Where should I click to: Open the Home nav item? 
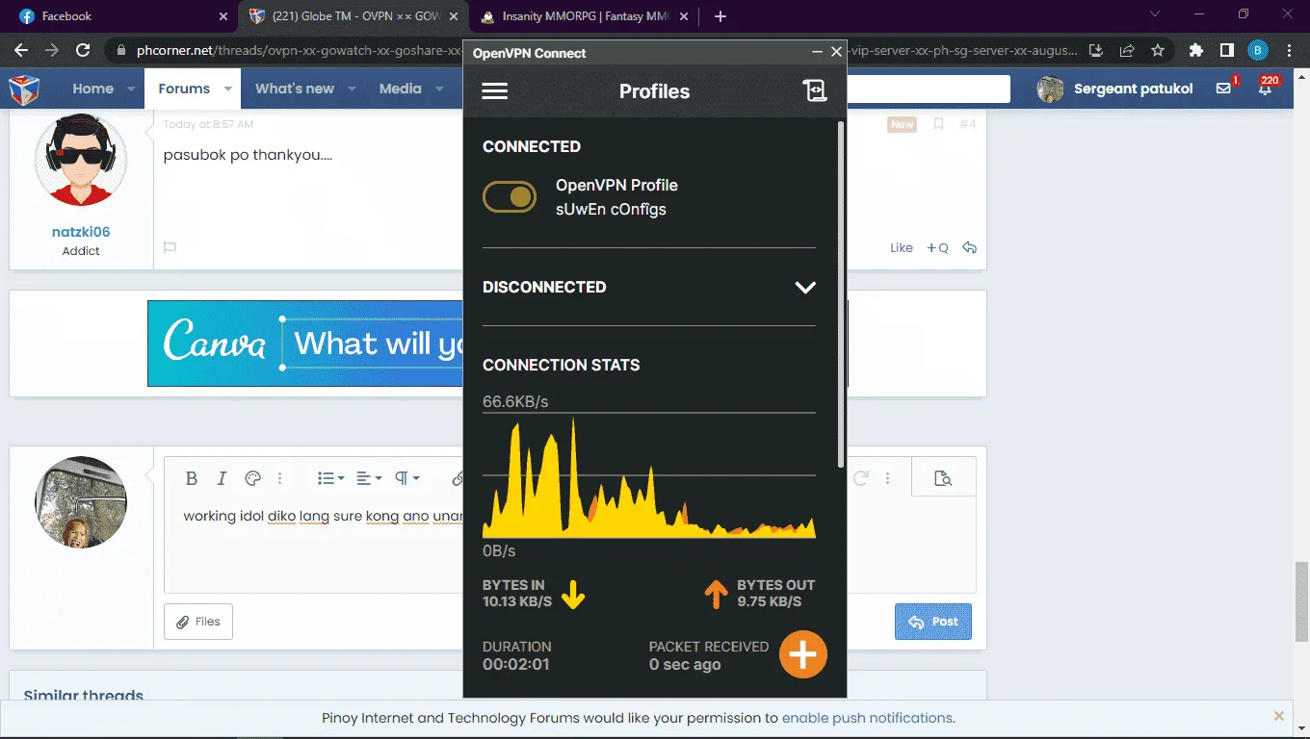[x=93, y=89]
